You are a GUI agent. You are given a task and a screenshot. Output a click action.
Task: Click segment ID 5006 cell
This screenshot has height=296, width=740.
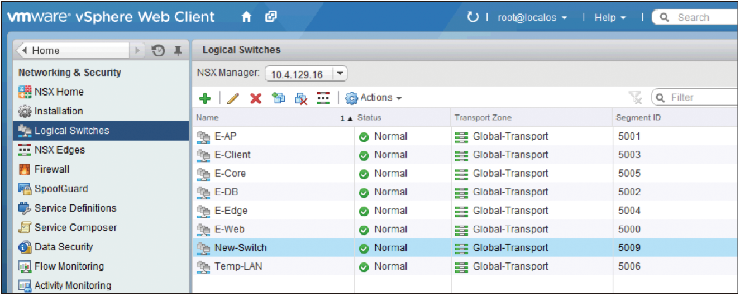pyautogui.click(x=629, y=266)
